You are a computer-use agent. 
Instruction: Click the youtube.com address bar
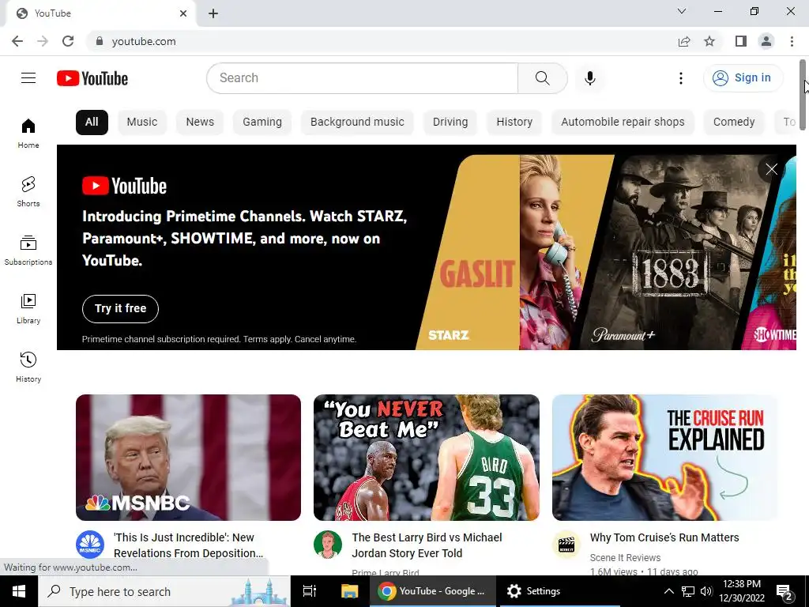point(382,41)
